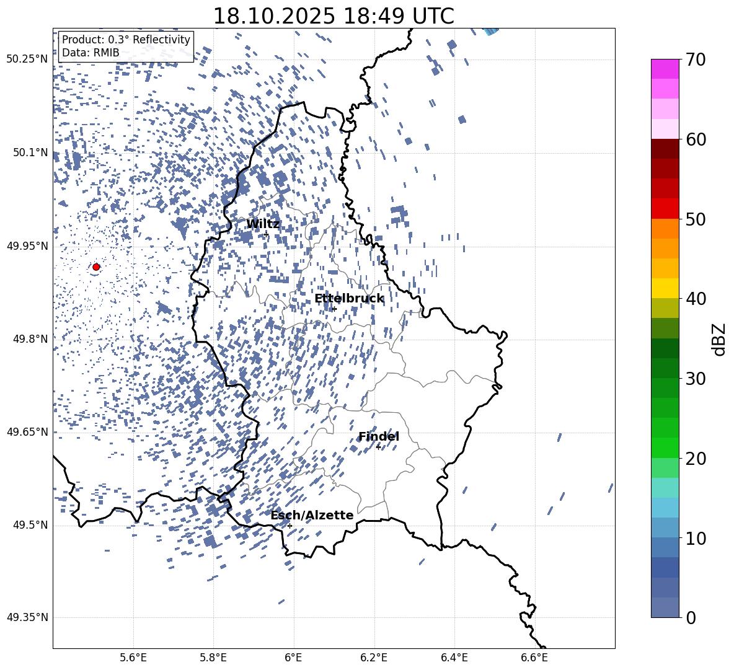Click the Findel city label
Viewport: 734px width, 670px height.
point(379,436)
